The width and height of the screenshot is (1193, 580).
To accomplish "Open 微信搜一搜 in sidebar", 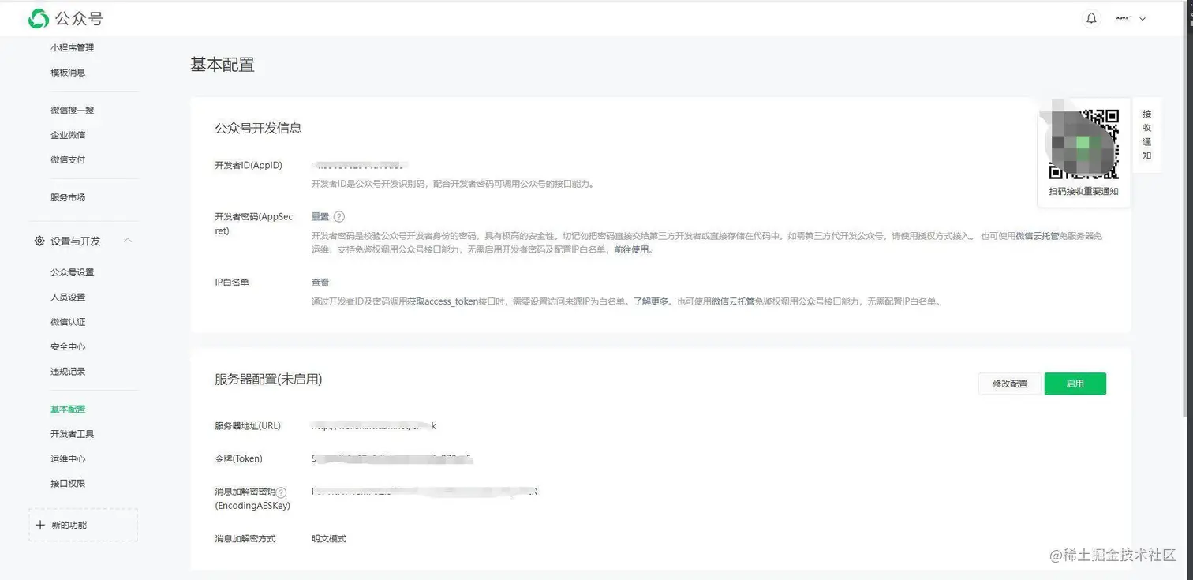I will tap(72, 110).
